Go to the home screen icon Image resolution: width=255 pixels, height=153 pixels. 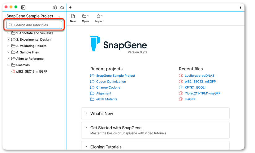[x=62, y=7]
